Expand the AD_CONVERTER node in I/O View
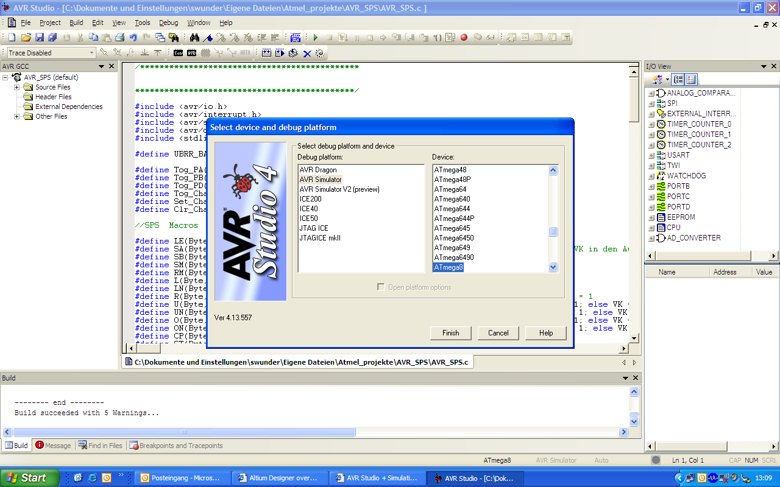The width and height of the screenshot is (780, 487). click(651, 238)
